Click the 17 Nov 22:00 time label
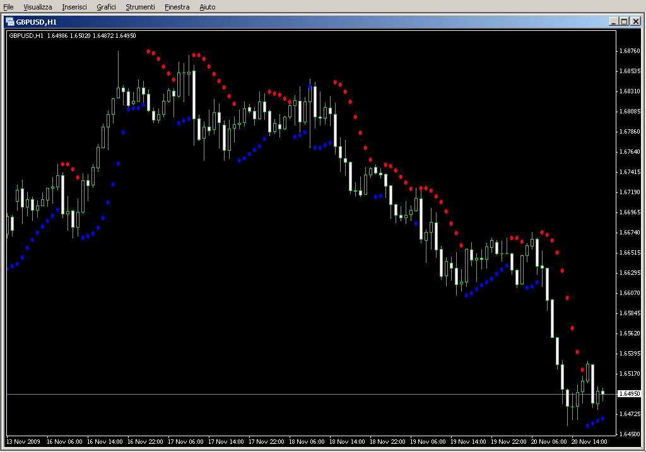Image resolution: width=646 pixels, height=452 pixels. pos(266,442)
